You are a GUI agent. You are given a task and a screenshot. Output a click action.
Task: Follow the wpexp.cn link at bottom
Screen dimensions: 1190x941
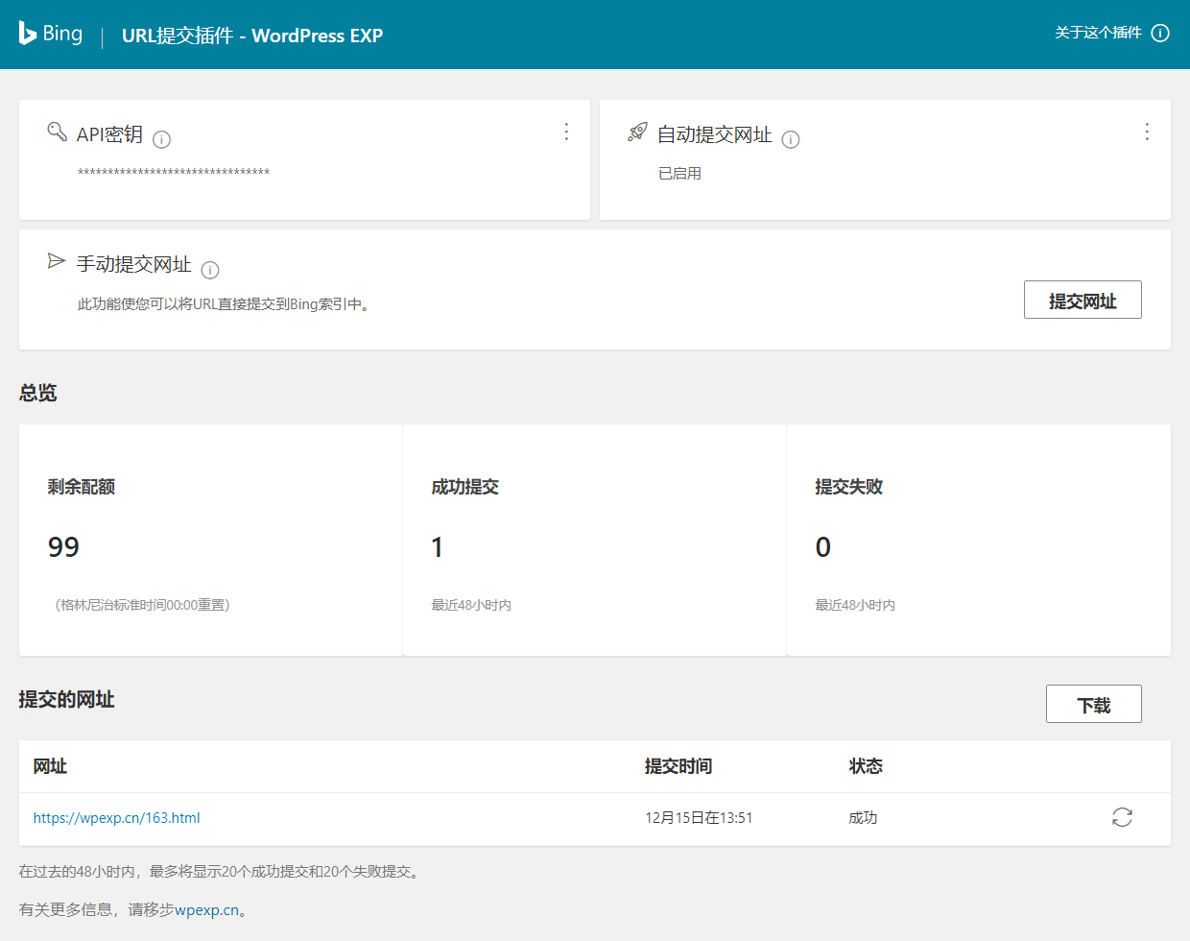coord(206,910)
